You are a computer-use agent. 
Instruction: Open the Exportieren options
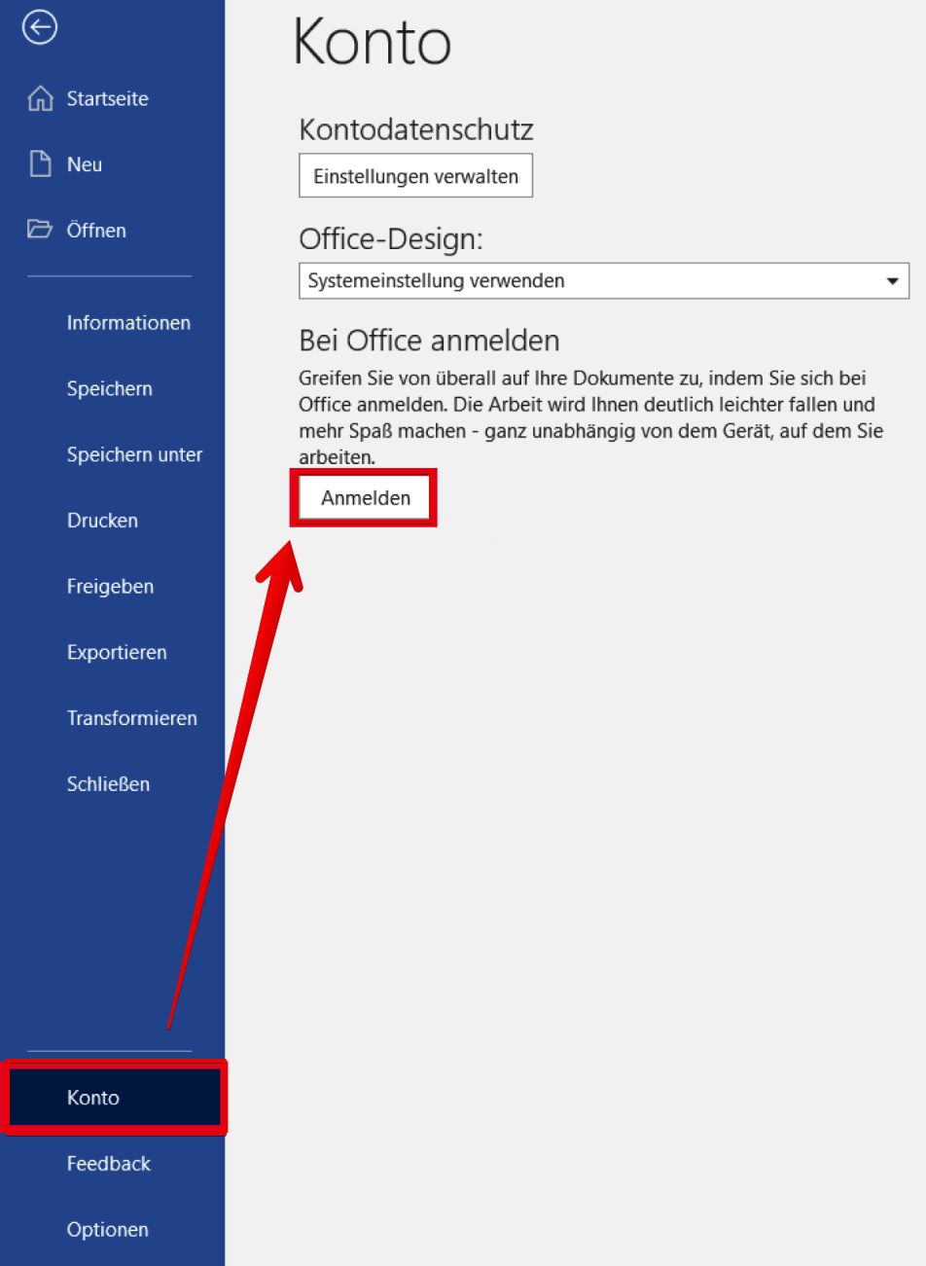[117, 652]
